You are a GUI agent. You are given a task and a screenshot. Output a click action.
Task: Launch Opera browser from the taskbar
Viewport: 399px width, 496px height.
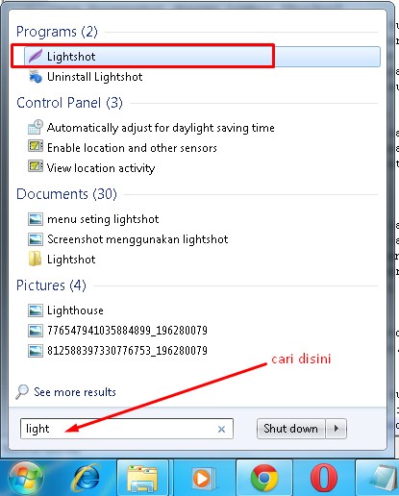[x=324, y=478]
